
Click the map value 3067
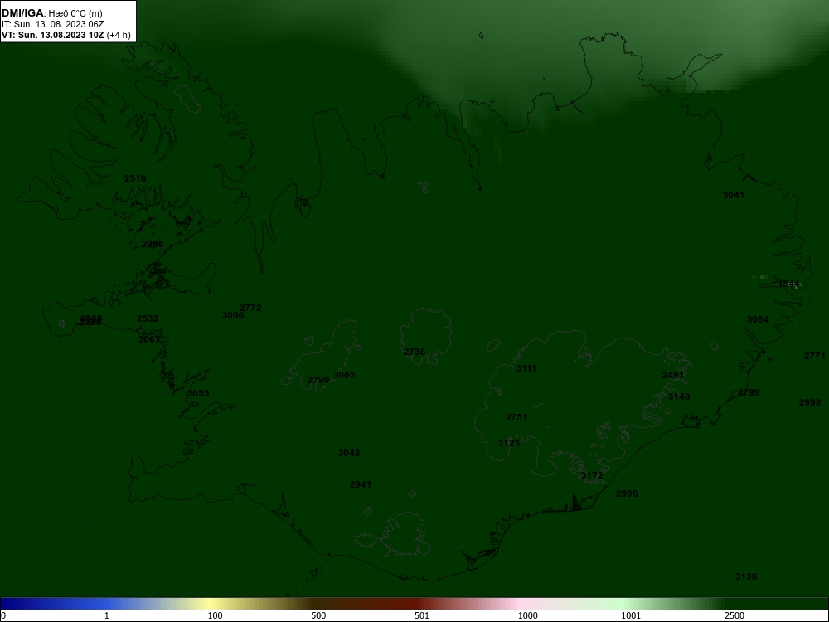149,339
